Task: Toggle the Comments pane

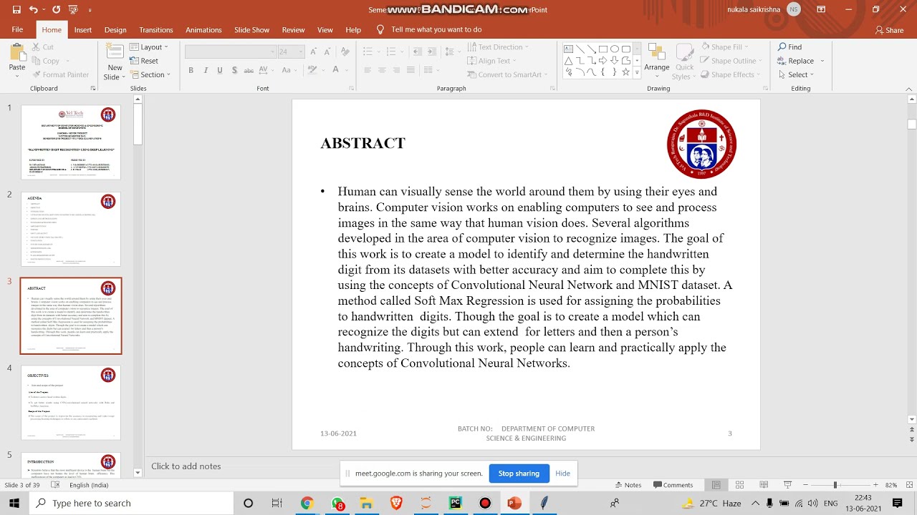Action: point(673,485)
